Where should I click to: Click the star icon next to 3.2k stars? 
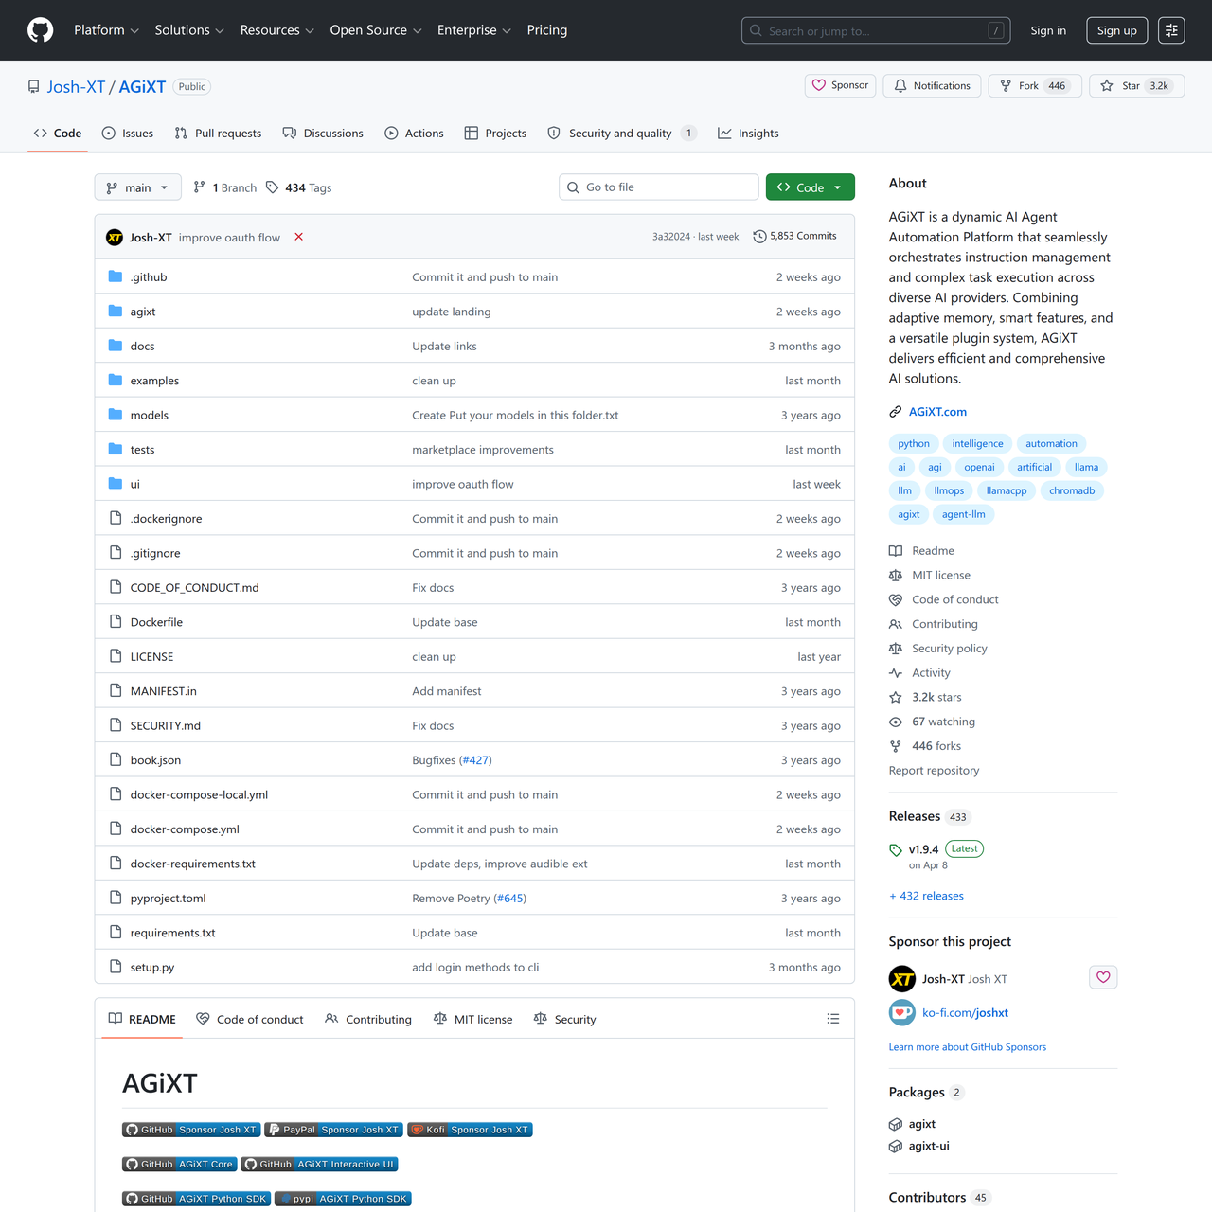896,697
